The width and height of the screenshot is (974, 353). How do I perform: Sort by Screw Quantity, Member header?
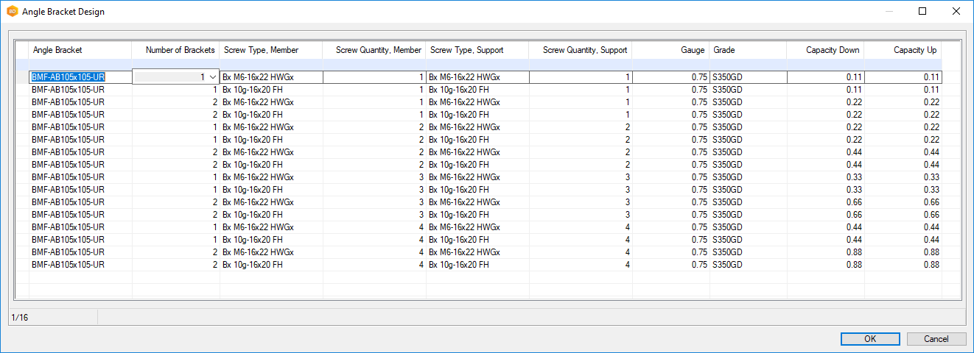(374, 50)
